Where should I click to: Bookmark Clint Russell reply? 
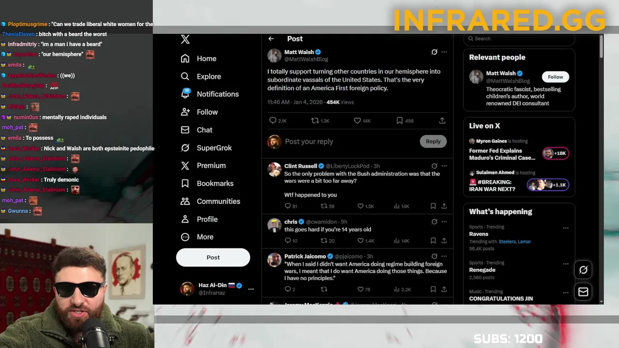(433, 206)
